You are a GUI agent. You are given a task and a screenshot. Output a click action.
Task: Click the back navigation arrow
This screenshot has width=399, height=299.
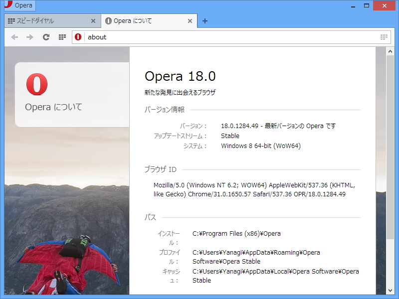14,36
